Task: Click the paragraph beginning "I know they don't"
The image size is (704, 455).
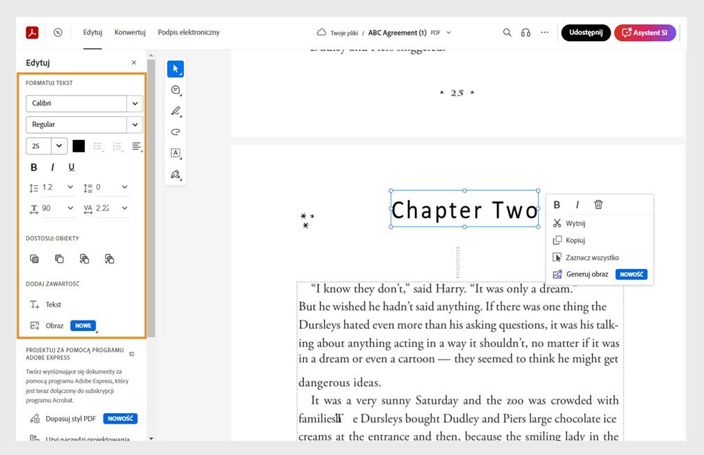Action: (x=460, y=336)
